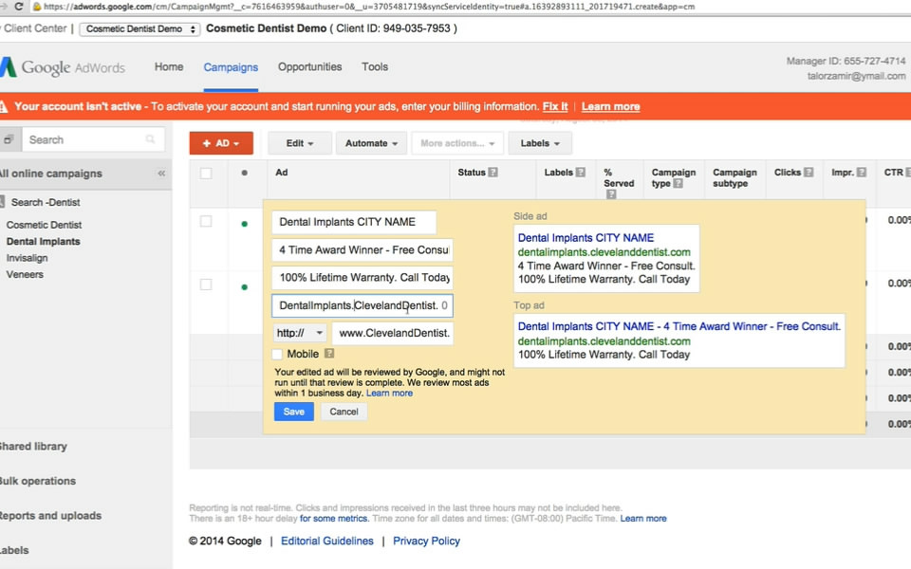Reload the page with the browser refresh icon
The image size is (911, 569).
(x=18, y=7)
